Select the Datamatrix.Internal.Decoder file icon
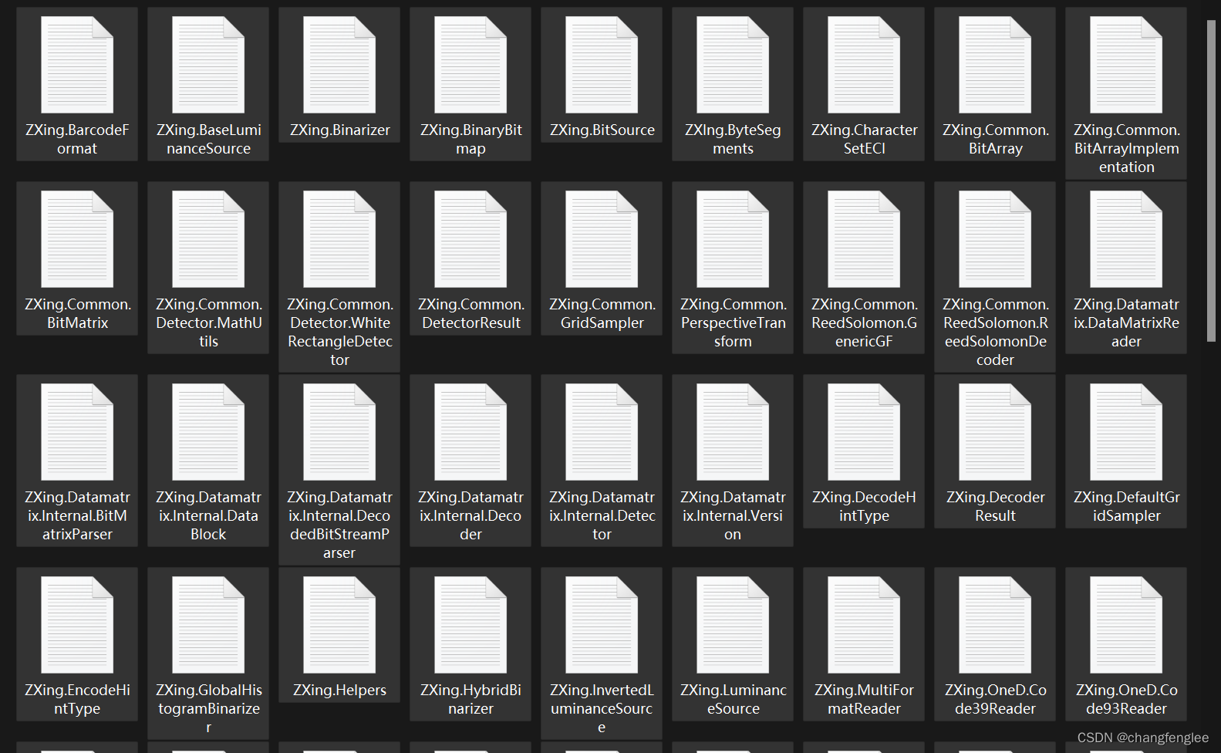 click(x=471, y=432)
